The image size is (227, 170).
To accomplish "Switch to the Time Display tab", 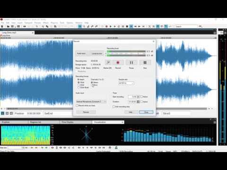I will (76, 122).
